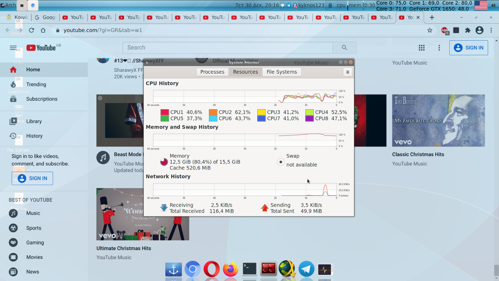The width and height of the screenshot is (499, 281).
Task: Reload the YouTube page
Action: [31, 30]
